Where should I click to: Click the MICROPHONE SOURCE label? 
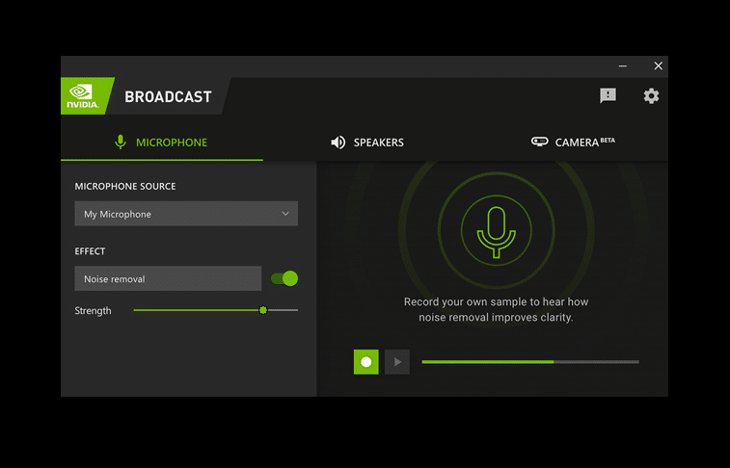tap(125, 187)
